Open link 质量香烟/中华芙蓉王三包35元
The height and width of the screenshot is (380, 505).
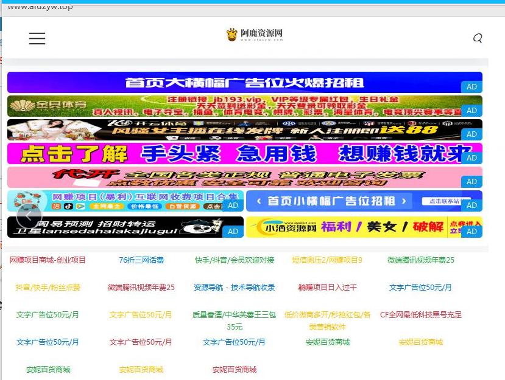coord(234,321)
